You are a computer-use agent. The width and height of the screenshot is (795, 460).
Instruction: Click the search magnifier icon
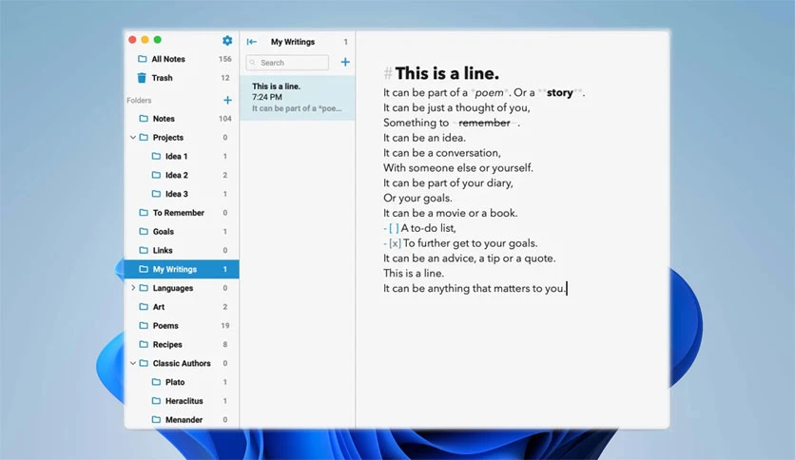(x=253, y=63)
